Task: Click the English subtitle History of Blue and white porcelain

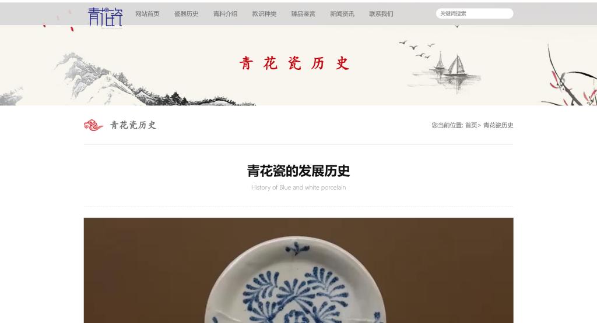Action: click(x=298, y=187)
